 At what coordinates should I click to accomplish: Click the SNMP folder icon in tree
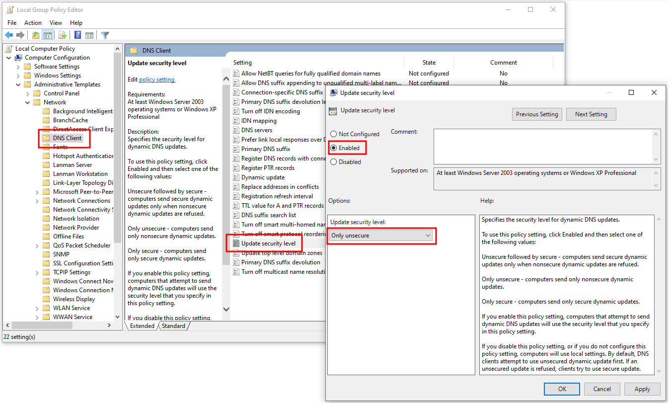46,254
